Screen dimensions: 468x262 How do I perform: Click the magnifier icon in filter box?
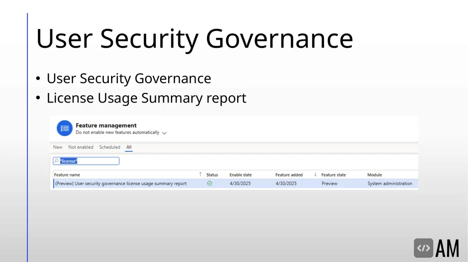click(56, 161)
